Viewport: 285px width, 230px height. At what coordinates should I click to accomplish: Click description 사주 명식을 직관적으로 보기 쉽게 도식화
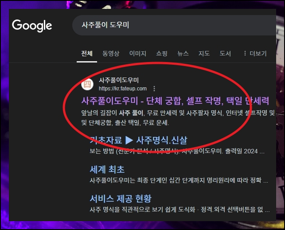(x=180, y=210)
